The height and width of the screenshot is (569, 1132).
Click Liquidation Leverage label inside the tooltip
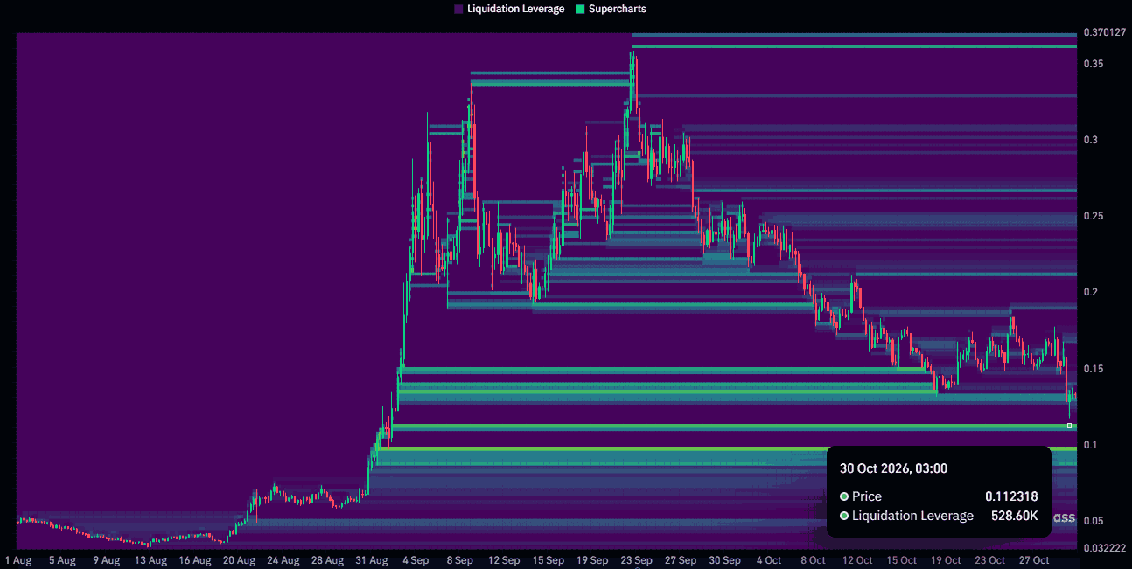(912, 516)
